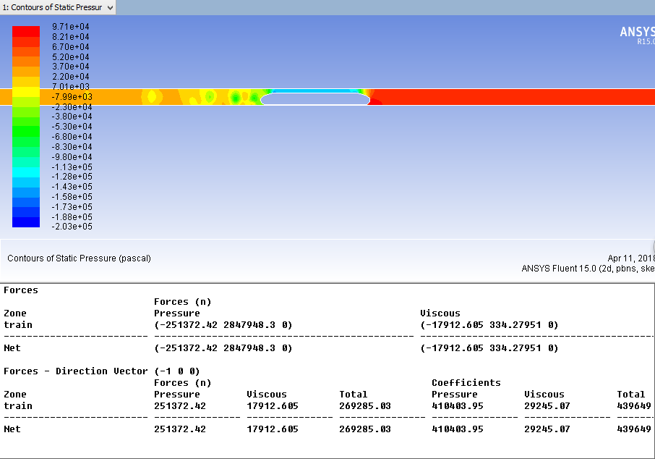This screenshot has height=459, width=655.
Task: Click the total force value 269285.03 in train row
Action: pos(364,406)
